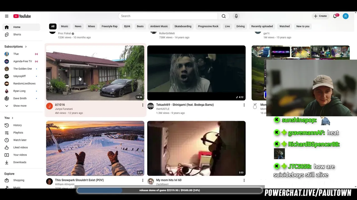Viewport: 357px width, 200px height.
Task: Open the hamburger guide menu
Action: pos(7,16)
